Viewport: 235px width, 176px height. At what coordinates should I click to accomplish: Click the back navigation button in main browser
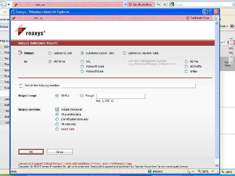[x=3, y=4]
